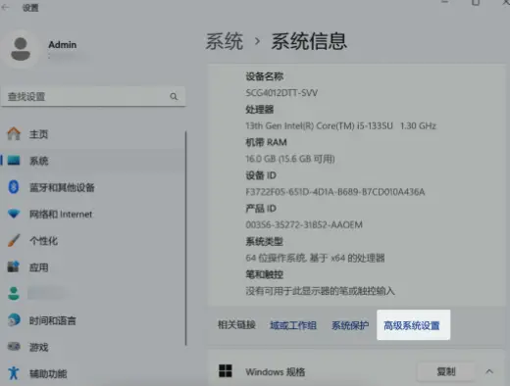Image resolution: width=510 pixels, height=387 pixels.
Task: Click the 时间和语言 globe icon
Action: (x=14, y=320)
